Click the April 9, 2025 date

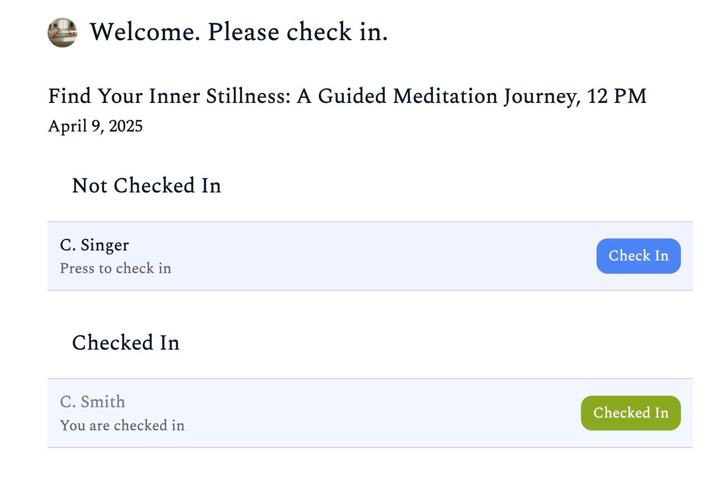point(95,126)
